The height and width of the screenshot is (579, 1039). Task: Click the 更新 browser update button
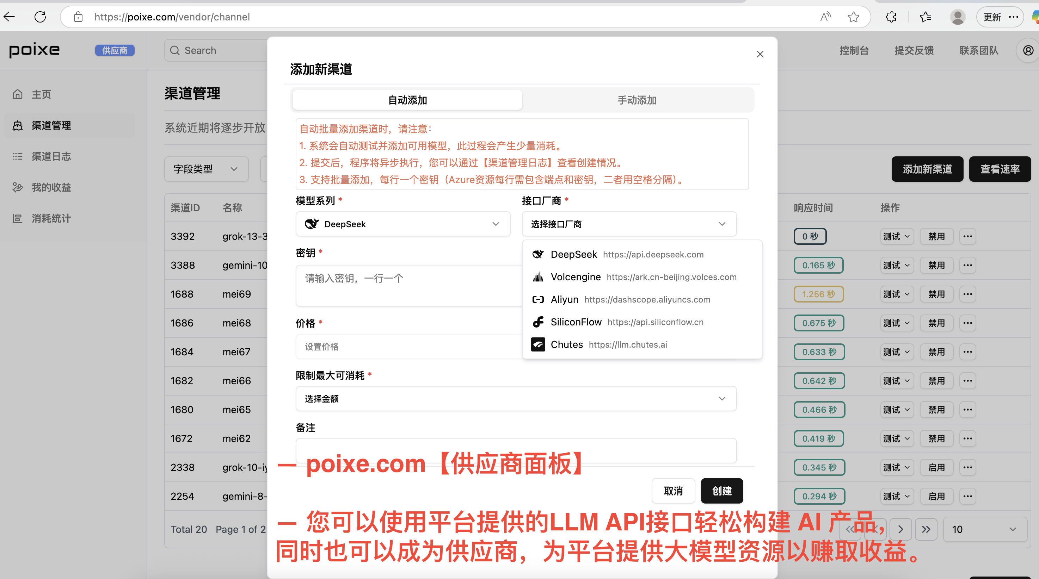pos(1000,17)
